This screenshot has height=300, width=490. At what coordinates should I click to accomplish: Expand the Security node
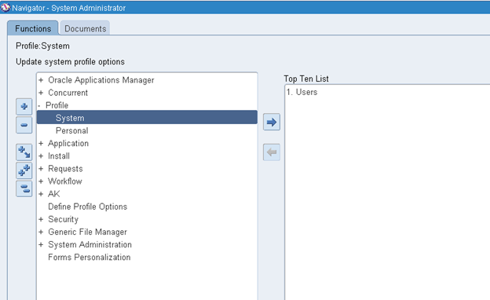coord(41,219)
